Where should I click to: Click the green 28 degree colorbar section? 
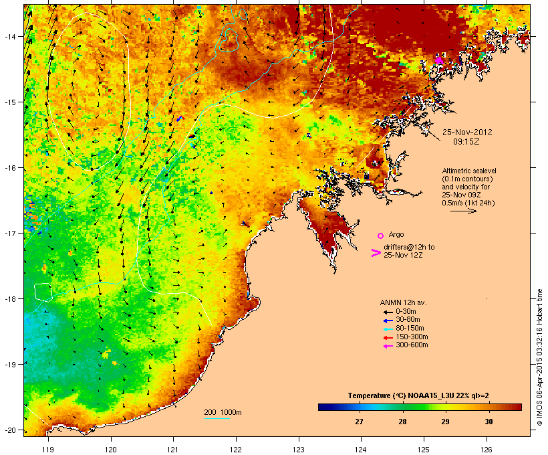pyautogui.click(x=402, y=407)
